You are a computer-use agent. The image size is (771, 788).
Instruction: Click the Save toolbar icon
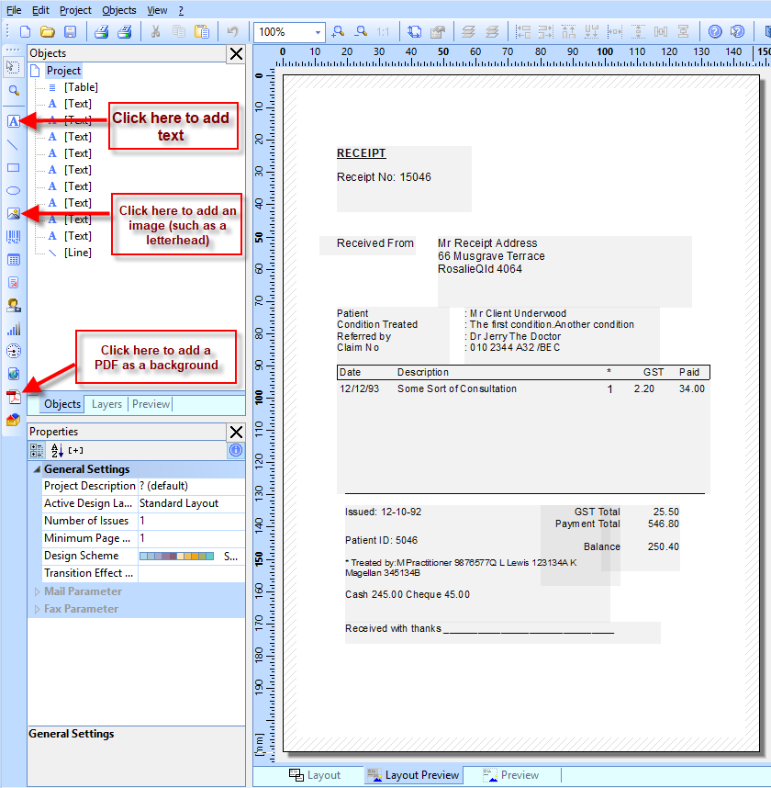coord(70,32)
